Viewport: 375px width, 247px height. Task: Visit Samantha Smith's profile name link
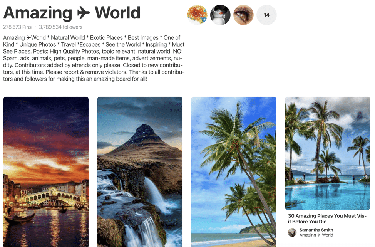click(316, 230)
